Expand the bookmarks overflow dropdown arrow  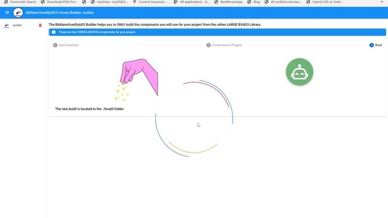382,2
